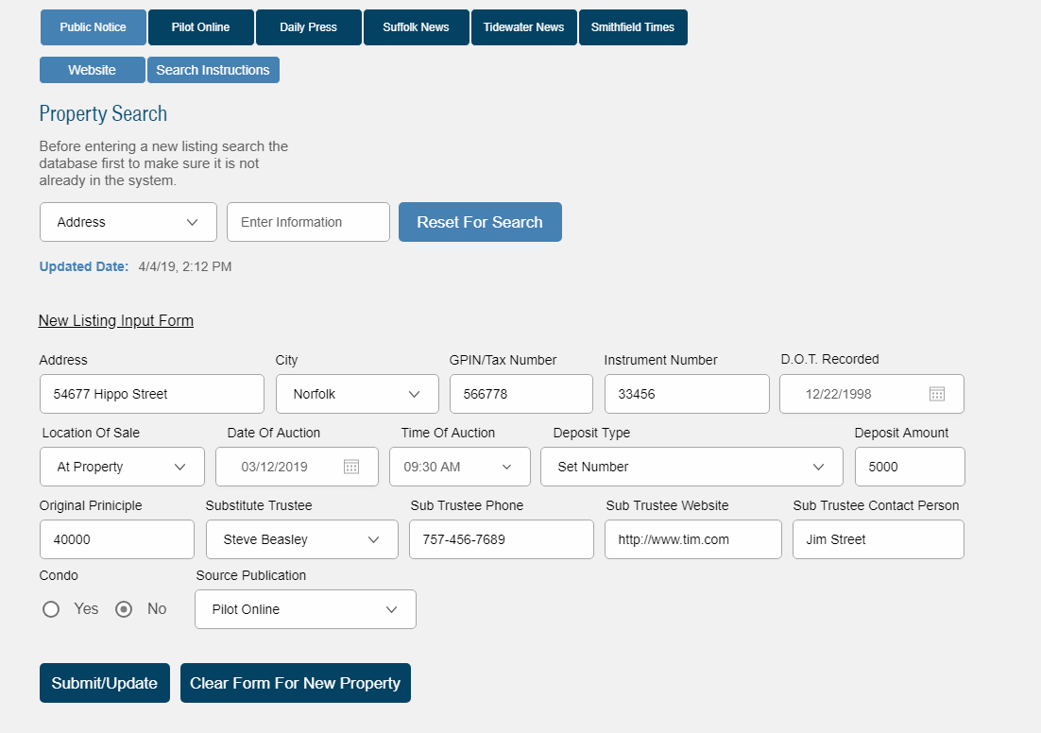Expand Time Of Auction dropdown
Image resolution: width=1041 pixels, height=733 pixels.
tap(459, 467)
